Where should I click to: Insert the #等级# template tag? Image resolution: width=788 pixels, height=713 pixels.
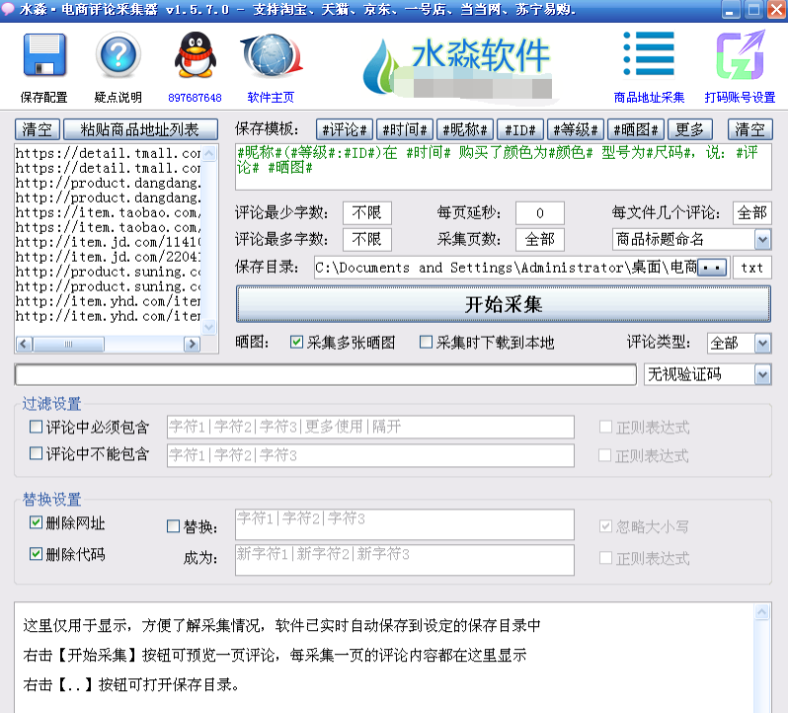point(576,129)
